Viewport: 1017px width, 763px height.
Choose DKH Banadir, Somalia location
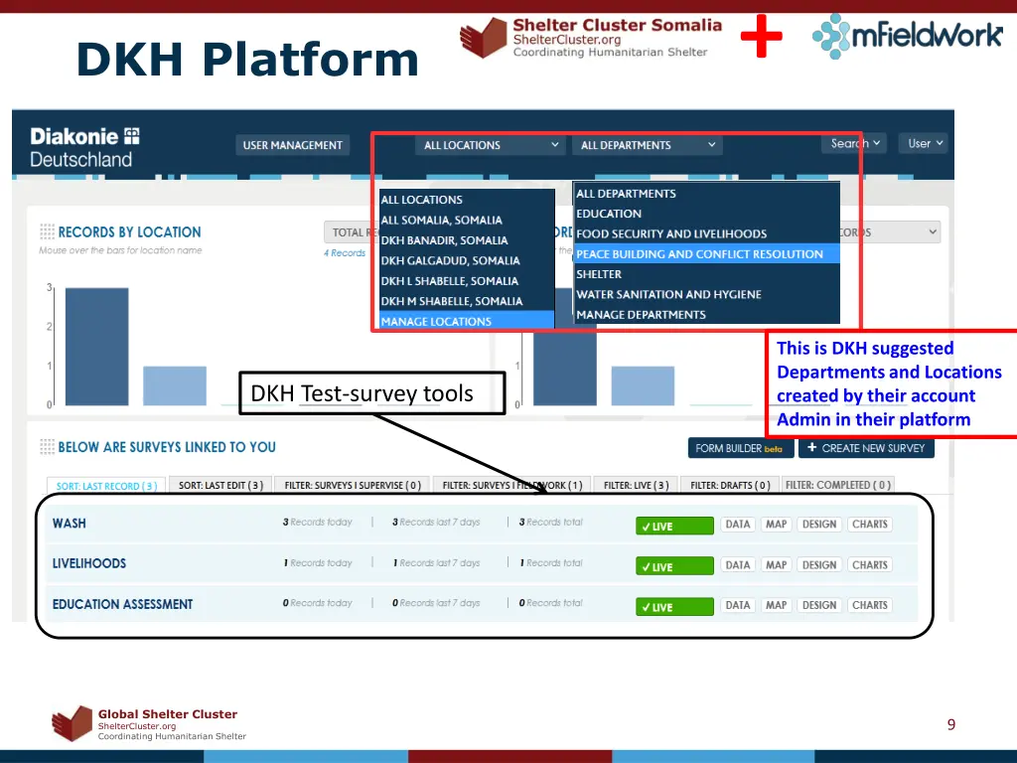coord(467,240)
